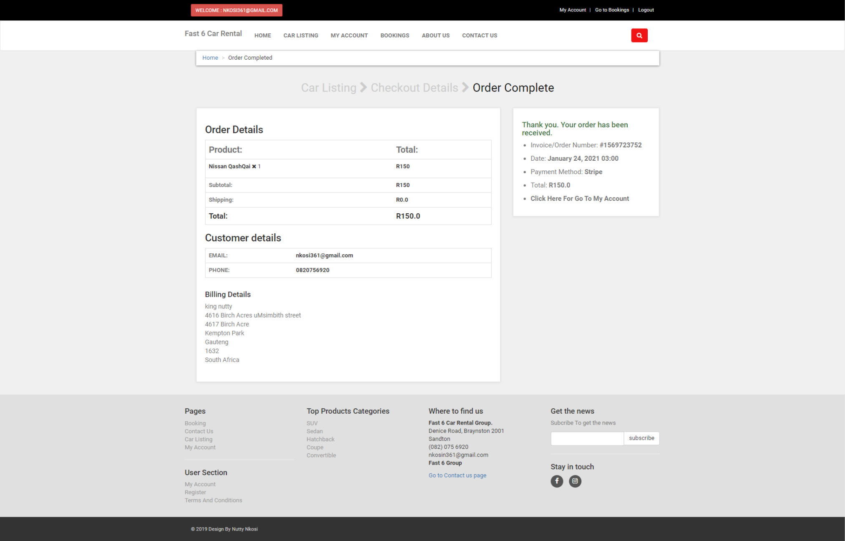Open Click Here For Go To My Account
The image size is (845, 541).
(x=580, y=198)
